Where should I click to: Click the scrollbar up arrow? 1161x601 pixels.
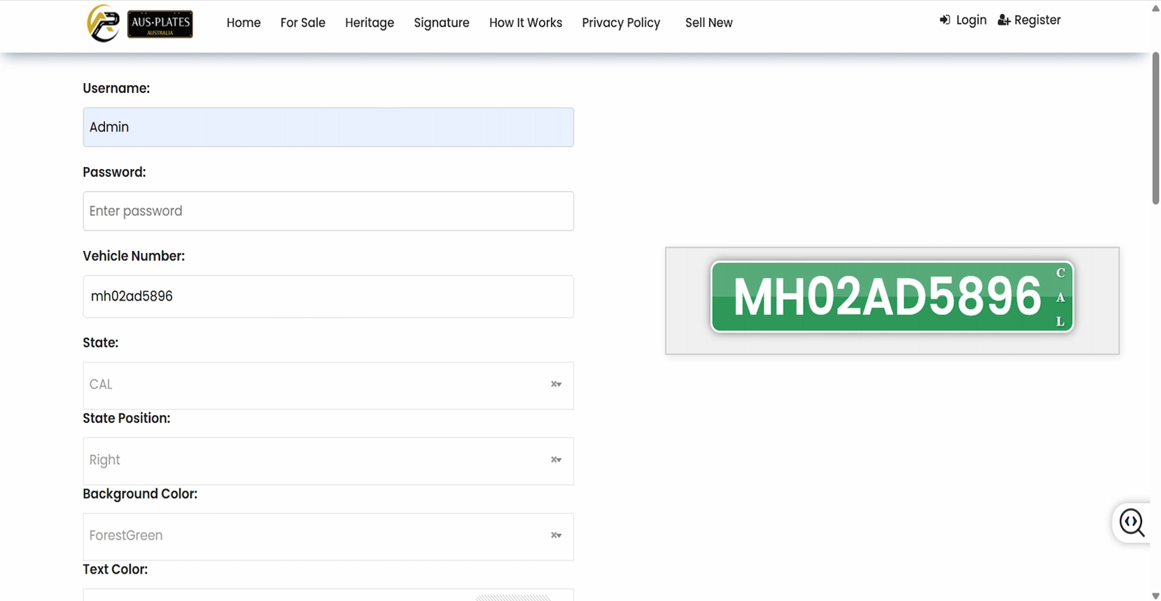click(x=1155, y=8)
